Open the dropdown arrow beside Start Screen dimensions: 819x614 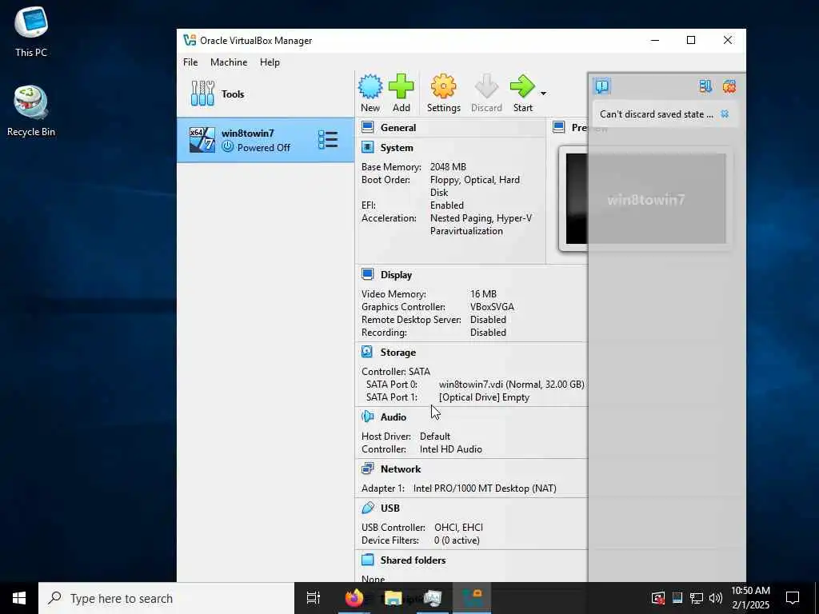(543, 94)
